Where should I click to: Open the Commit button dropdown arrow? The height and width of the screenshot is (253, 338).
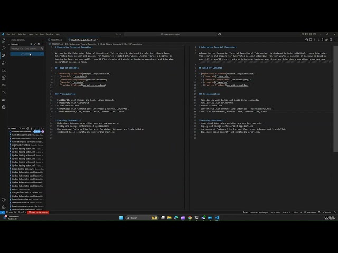click(42, 54)
